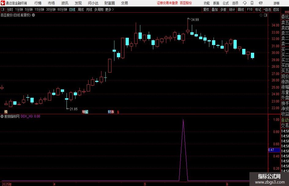289x186 pixels.
Task: Open the mobile phone icon in top bar
Action: click(x=252, y=3)
